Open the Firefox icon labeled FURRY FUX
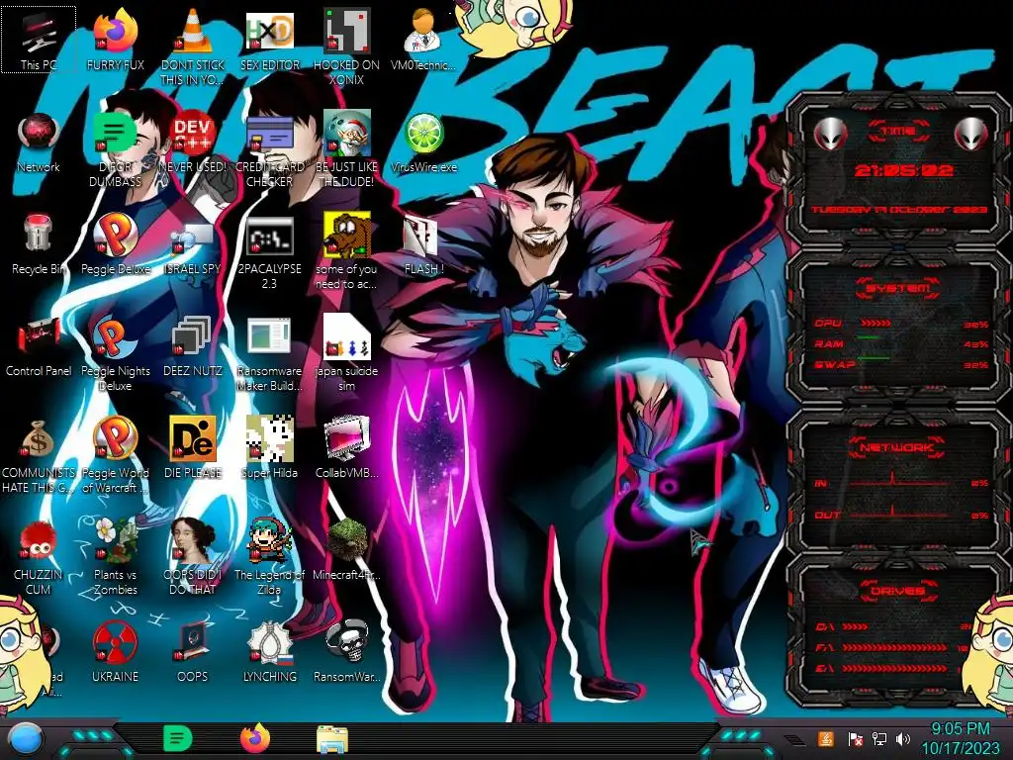Viewport: 1013px width, 760px height. click(115, 40)
